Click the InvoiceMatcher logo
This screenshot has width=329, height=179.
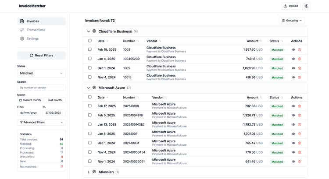click(32, 6)
